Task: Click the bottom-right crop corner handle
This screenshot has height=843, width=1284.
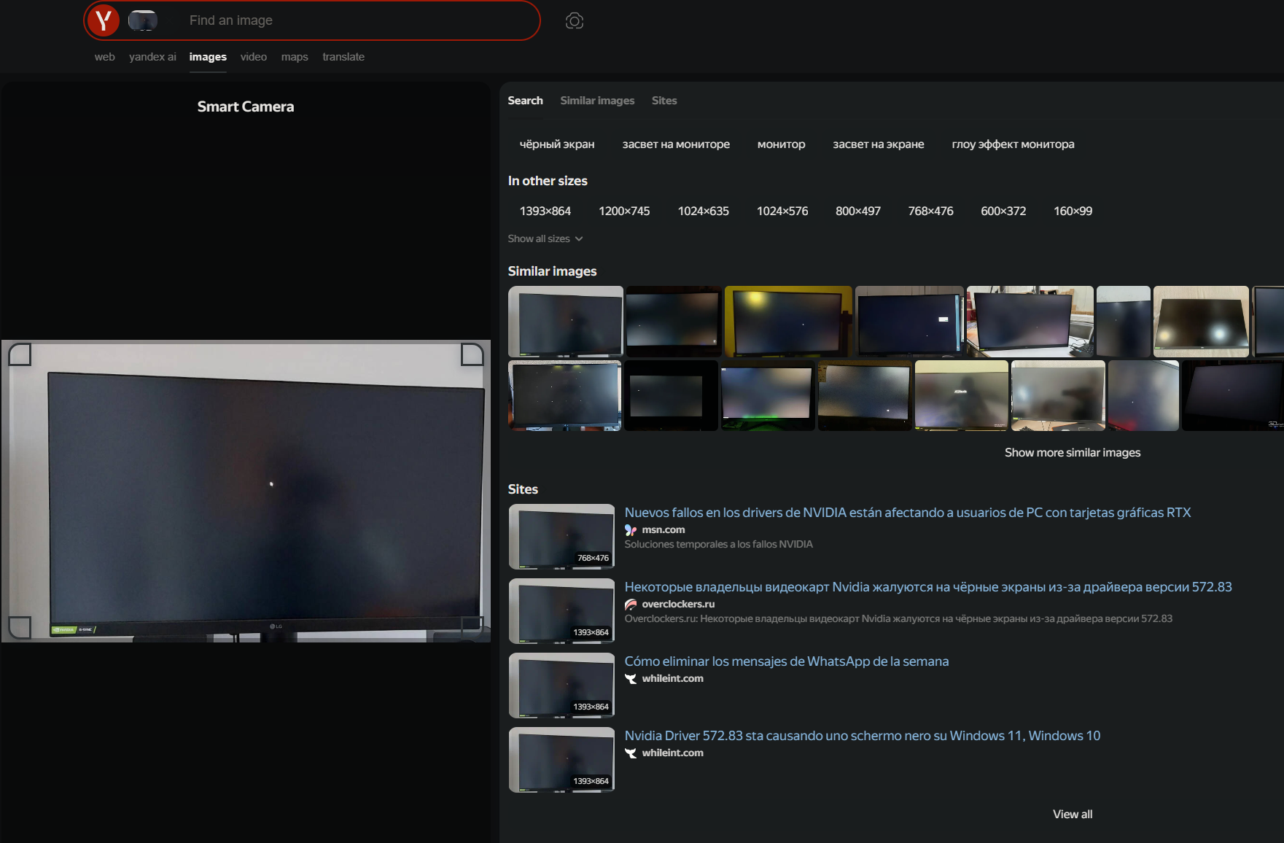Action: [x=472, y=627]
